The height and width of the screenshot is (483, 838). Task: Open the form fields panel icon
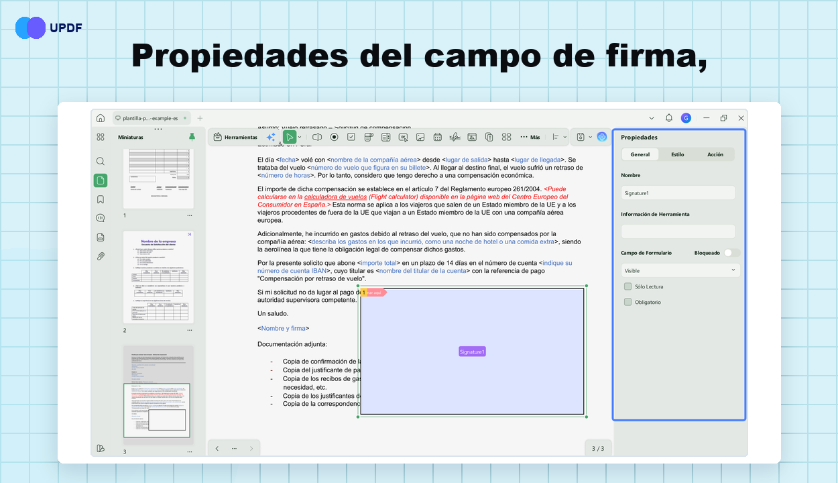(x=101, y=237)
